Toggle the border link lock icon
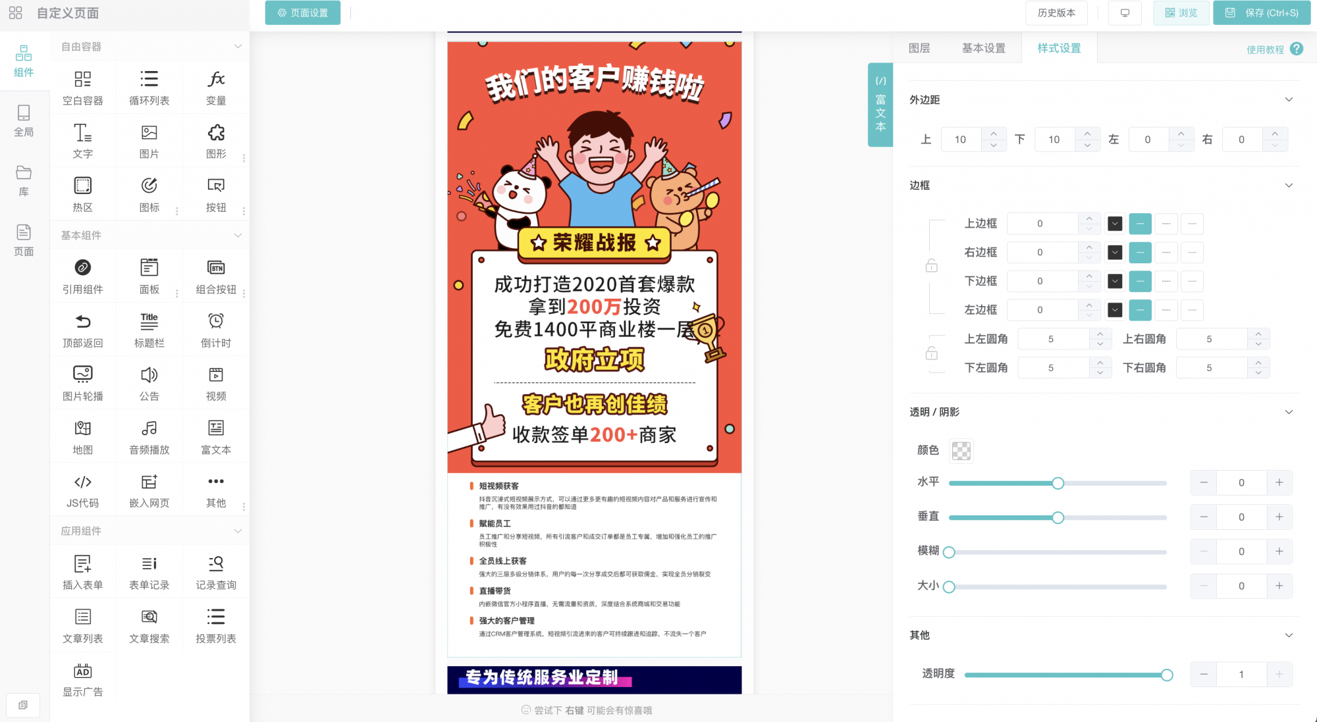 tap(931, 266)
